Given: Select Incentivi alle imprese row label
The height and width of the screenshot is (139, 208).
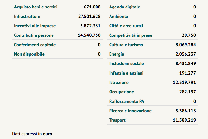Looking at the screenshot, I should coord(35,26).
